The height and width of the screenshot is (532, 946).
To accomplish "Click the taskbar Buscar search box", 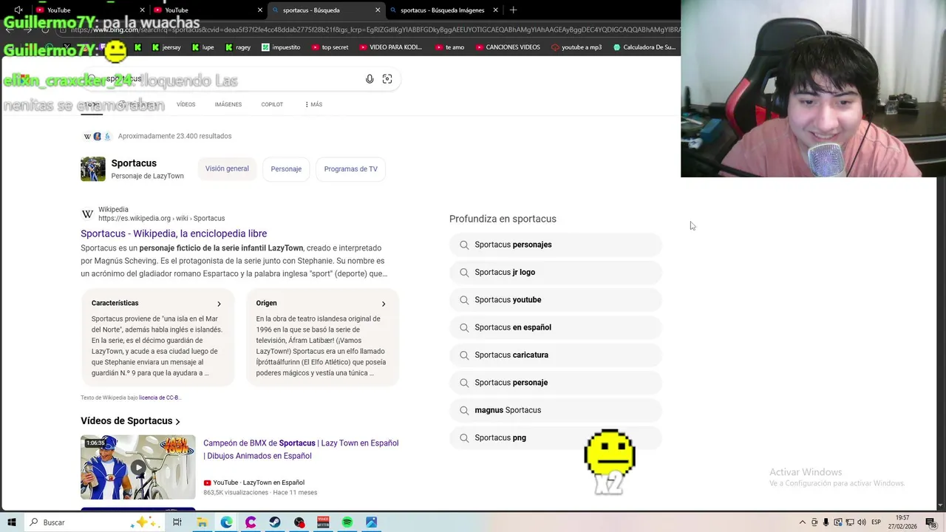I will tap(96, 522).
